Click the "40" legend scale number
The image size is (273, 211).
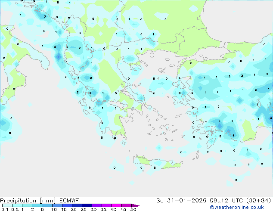113,209
